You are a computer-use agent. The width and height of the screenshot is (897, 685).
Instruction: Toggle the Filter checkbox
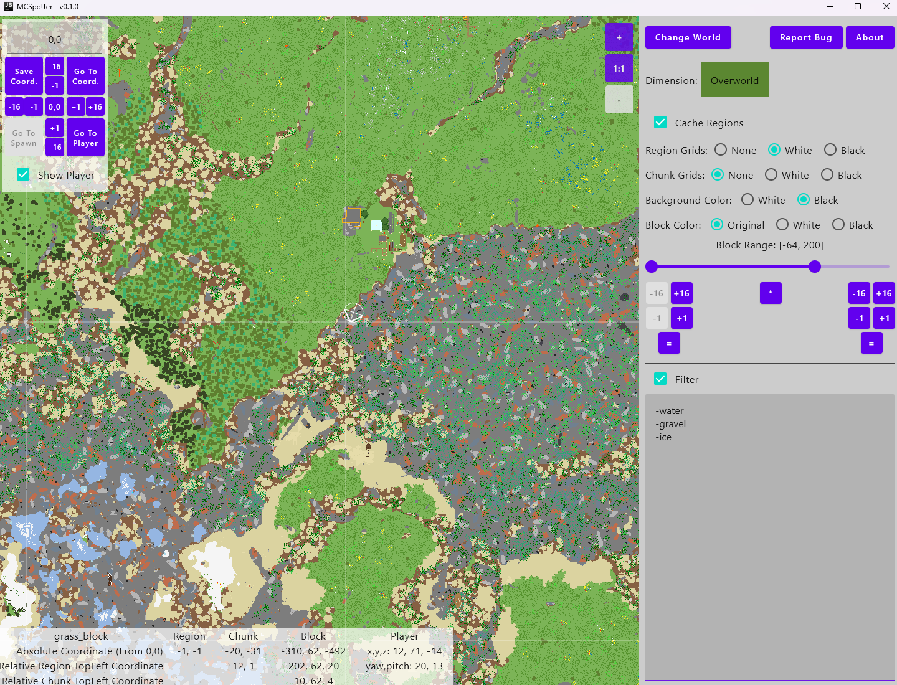pos(660,379)
